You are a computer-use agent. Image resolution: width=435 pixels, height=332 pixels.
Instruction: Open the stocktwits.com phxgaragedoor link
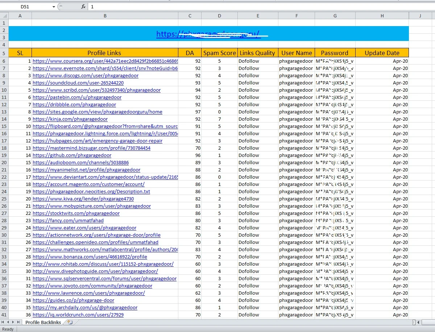(76, 213)
